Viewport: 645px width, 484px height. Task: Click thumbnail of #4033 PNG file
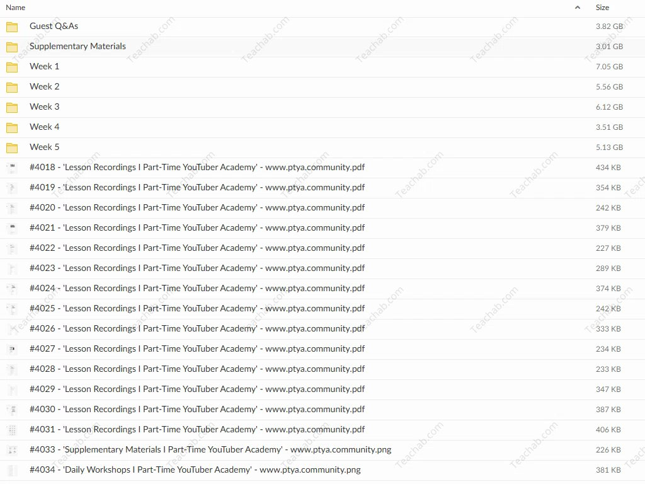(13, 450)
